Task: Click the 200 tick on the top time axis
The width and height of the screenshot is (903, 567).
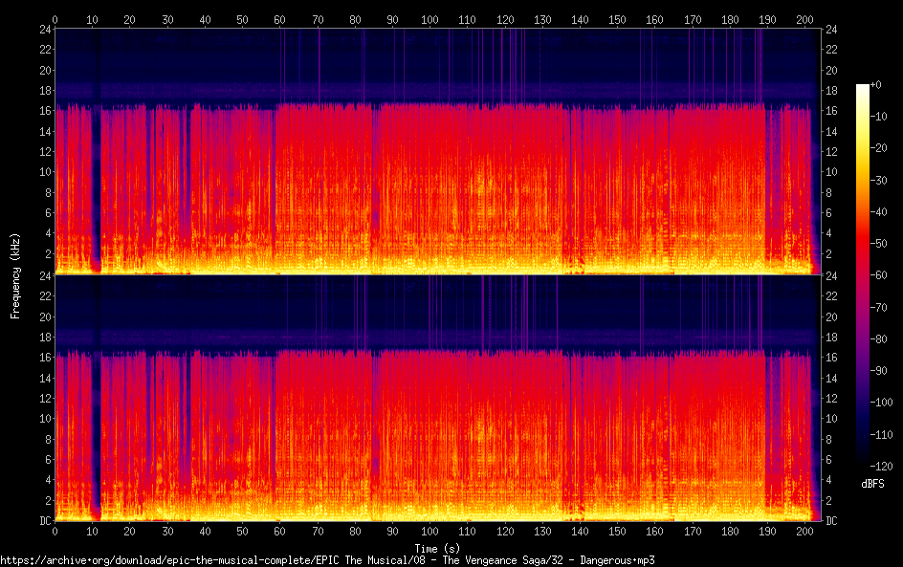Action: pyautogui.click(x=804, y=19)
